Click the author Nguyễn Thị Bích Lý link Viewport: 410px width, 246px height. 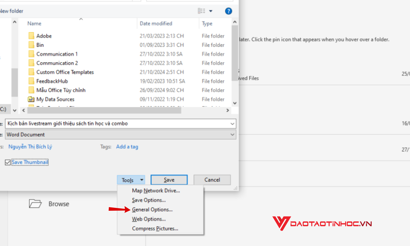[30, 147]
